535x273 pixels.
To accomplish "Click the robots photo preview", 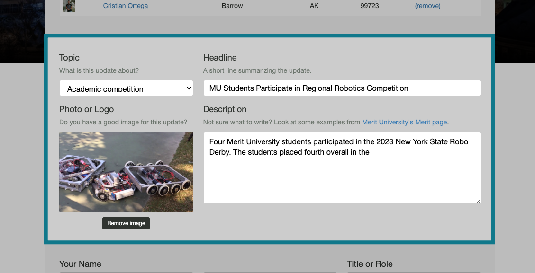I will (126, 172).
